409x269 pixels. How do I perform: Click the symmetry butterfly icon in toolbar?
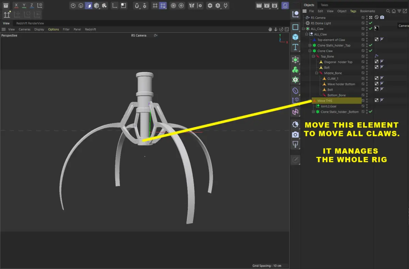tap(192, 5)
